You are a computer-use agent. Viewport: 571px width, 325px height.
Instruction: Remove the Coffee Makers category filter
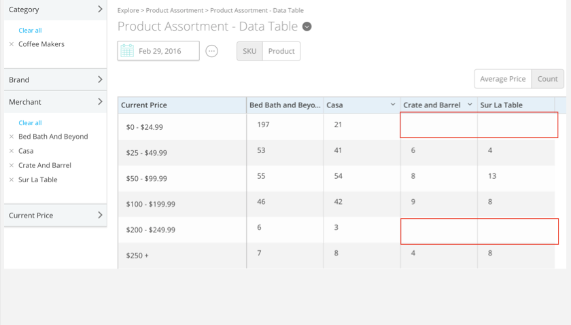(12, 44)
